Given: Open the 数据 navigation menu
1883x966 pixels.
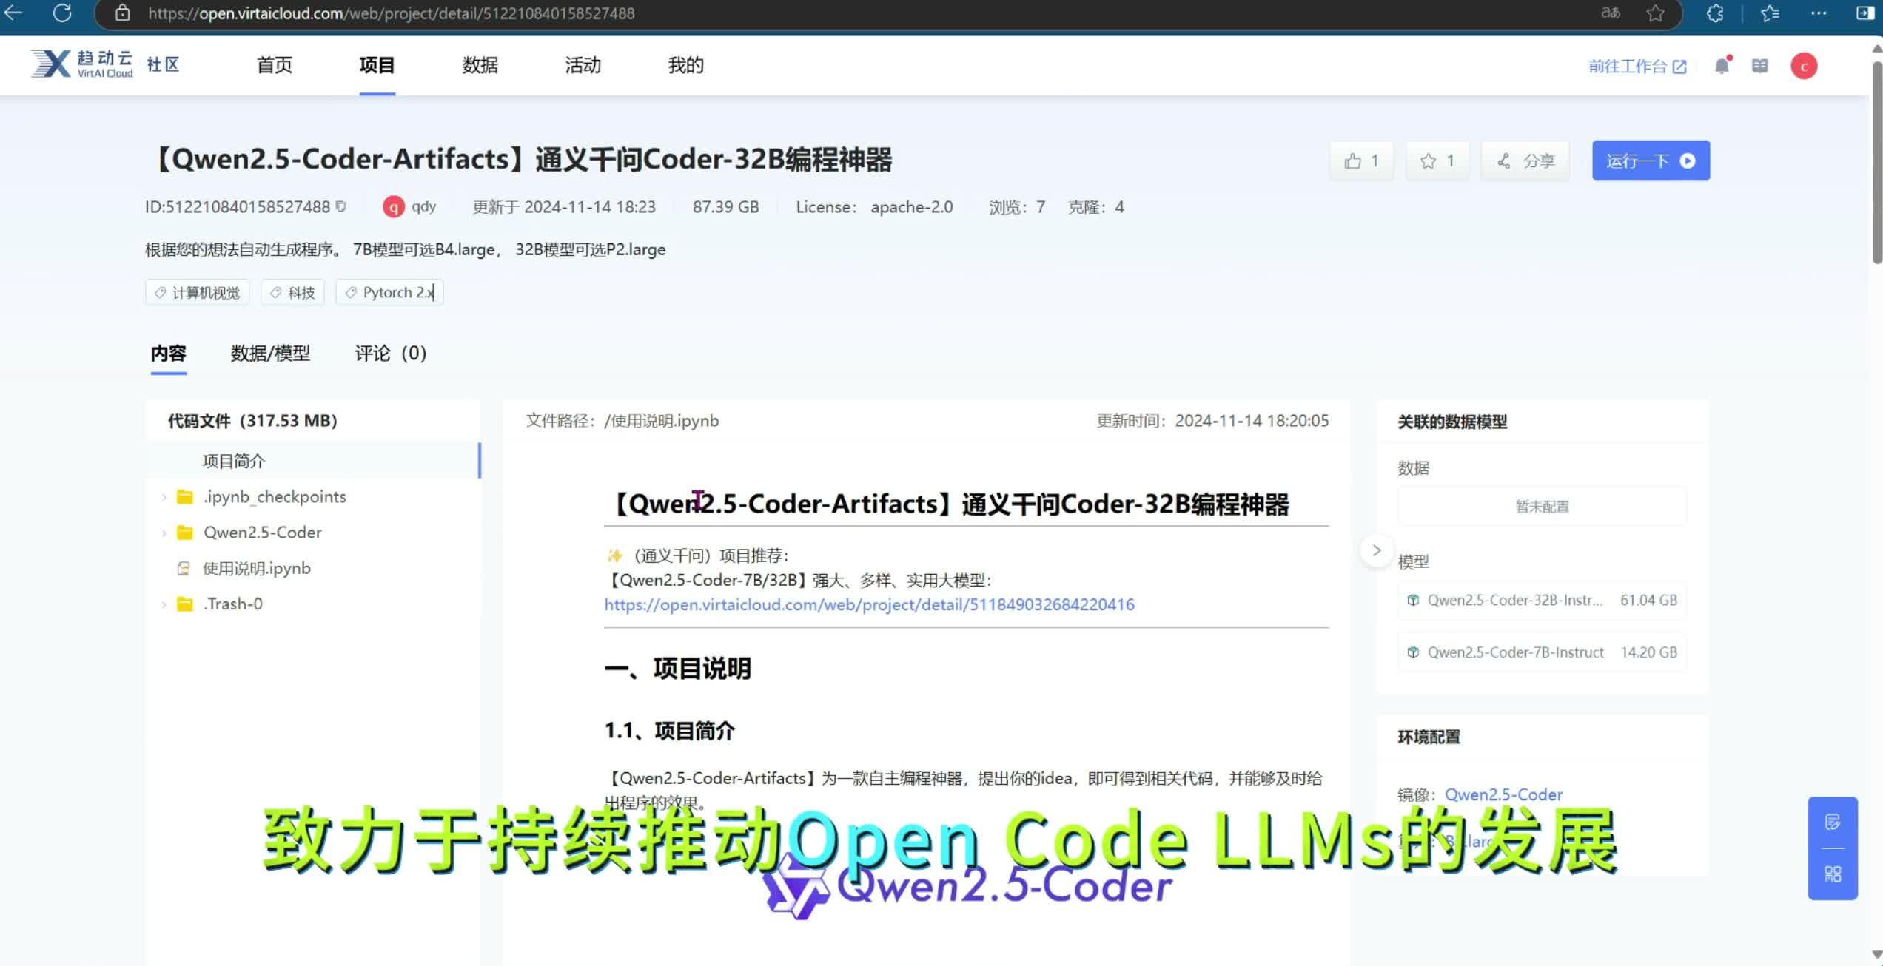Looking at the screenshot, I should [x=480, y=65].
